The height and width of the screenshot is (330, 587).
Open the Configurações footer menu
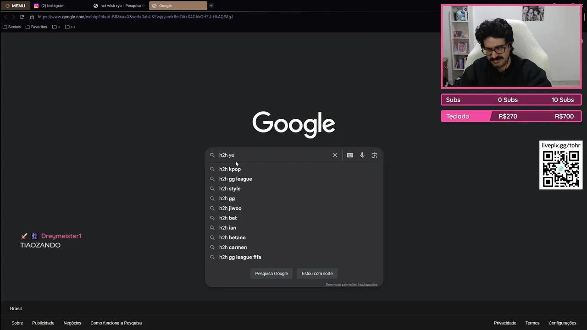(562, 323)
